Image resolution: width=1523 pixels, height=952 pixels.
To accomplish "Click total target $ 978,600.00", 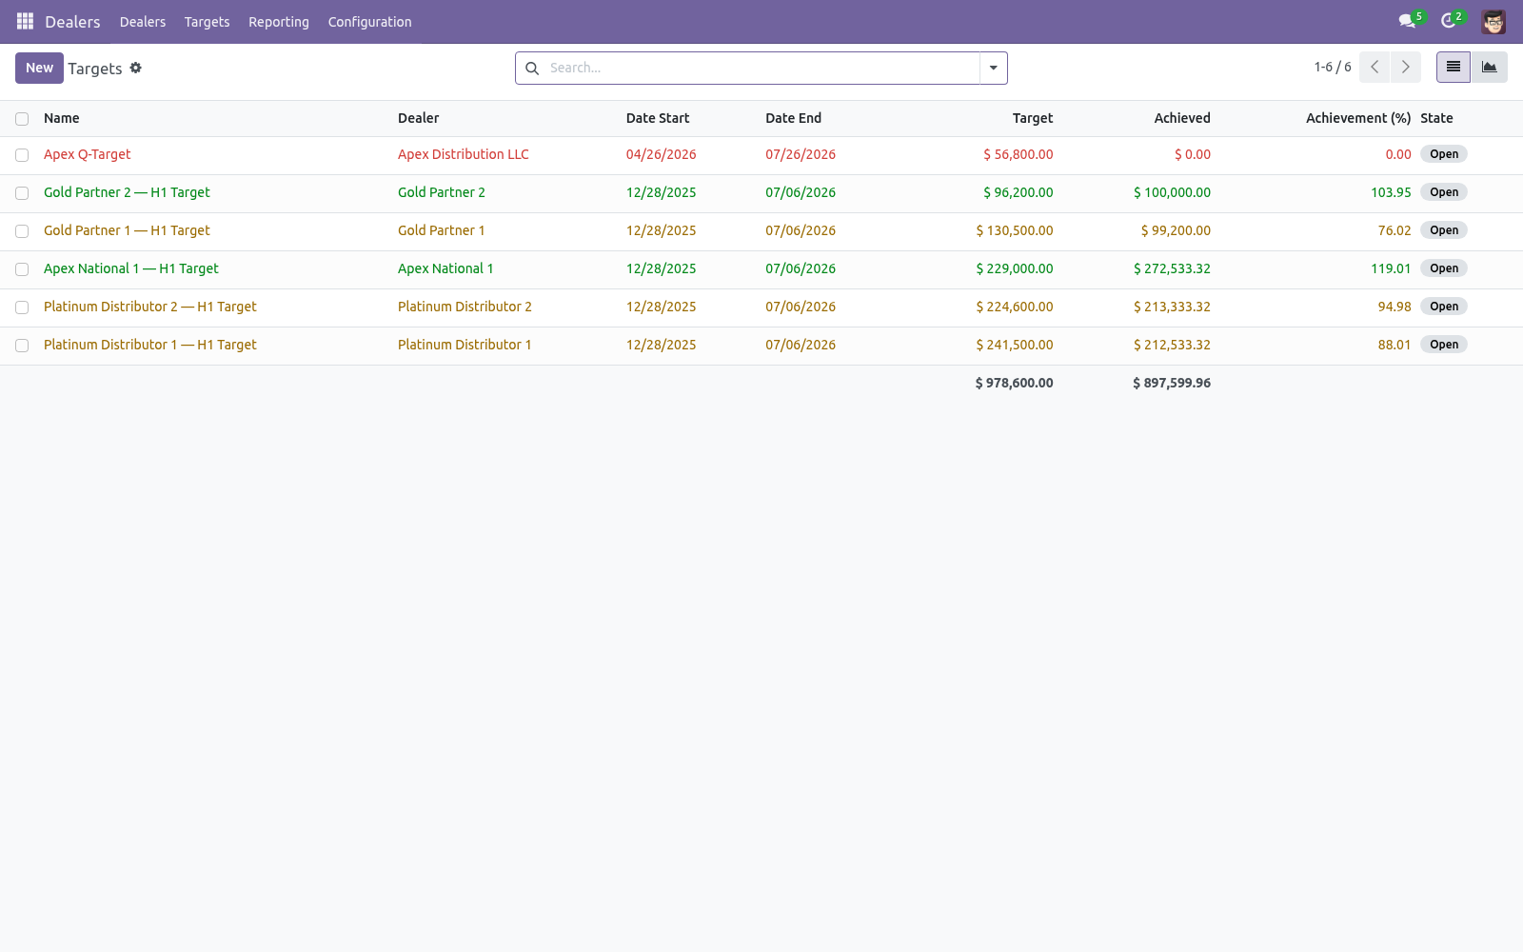I will 1015,383.
